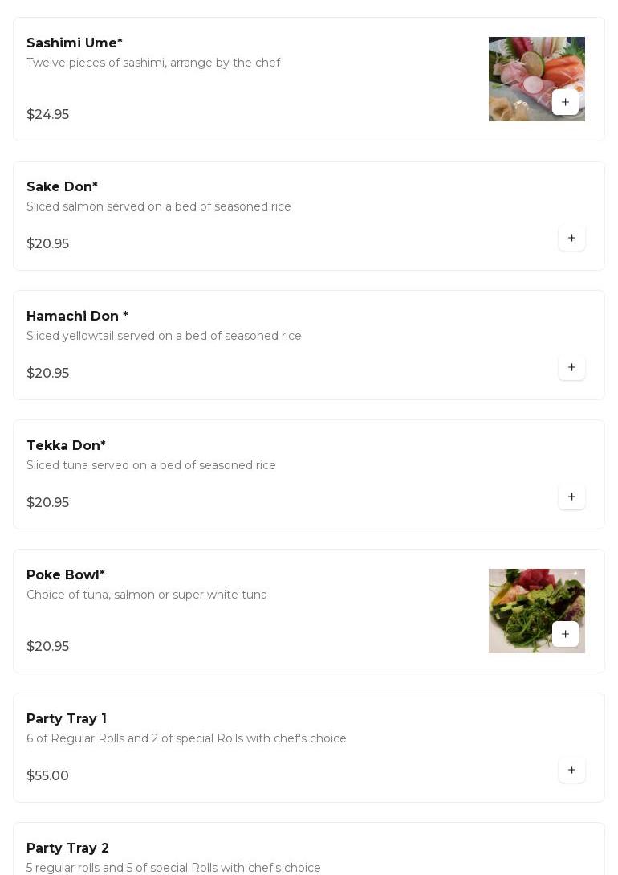Image resolution: width=618 pixels, height=875 pixels.
Task: Open the Party Tray 1 item title
Action: point(67,718)
